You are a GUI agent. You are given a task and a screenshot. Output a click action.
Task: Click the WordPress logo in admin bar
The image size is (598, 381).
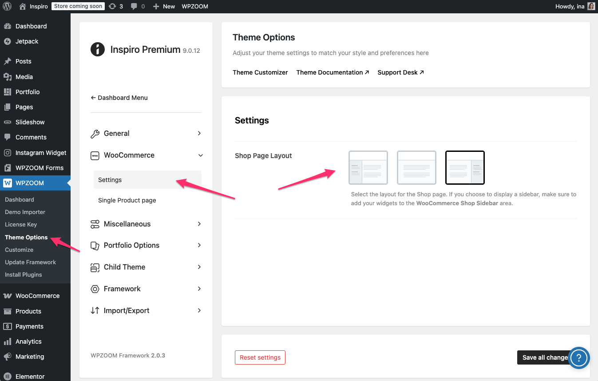[x=7, y=6]
